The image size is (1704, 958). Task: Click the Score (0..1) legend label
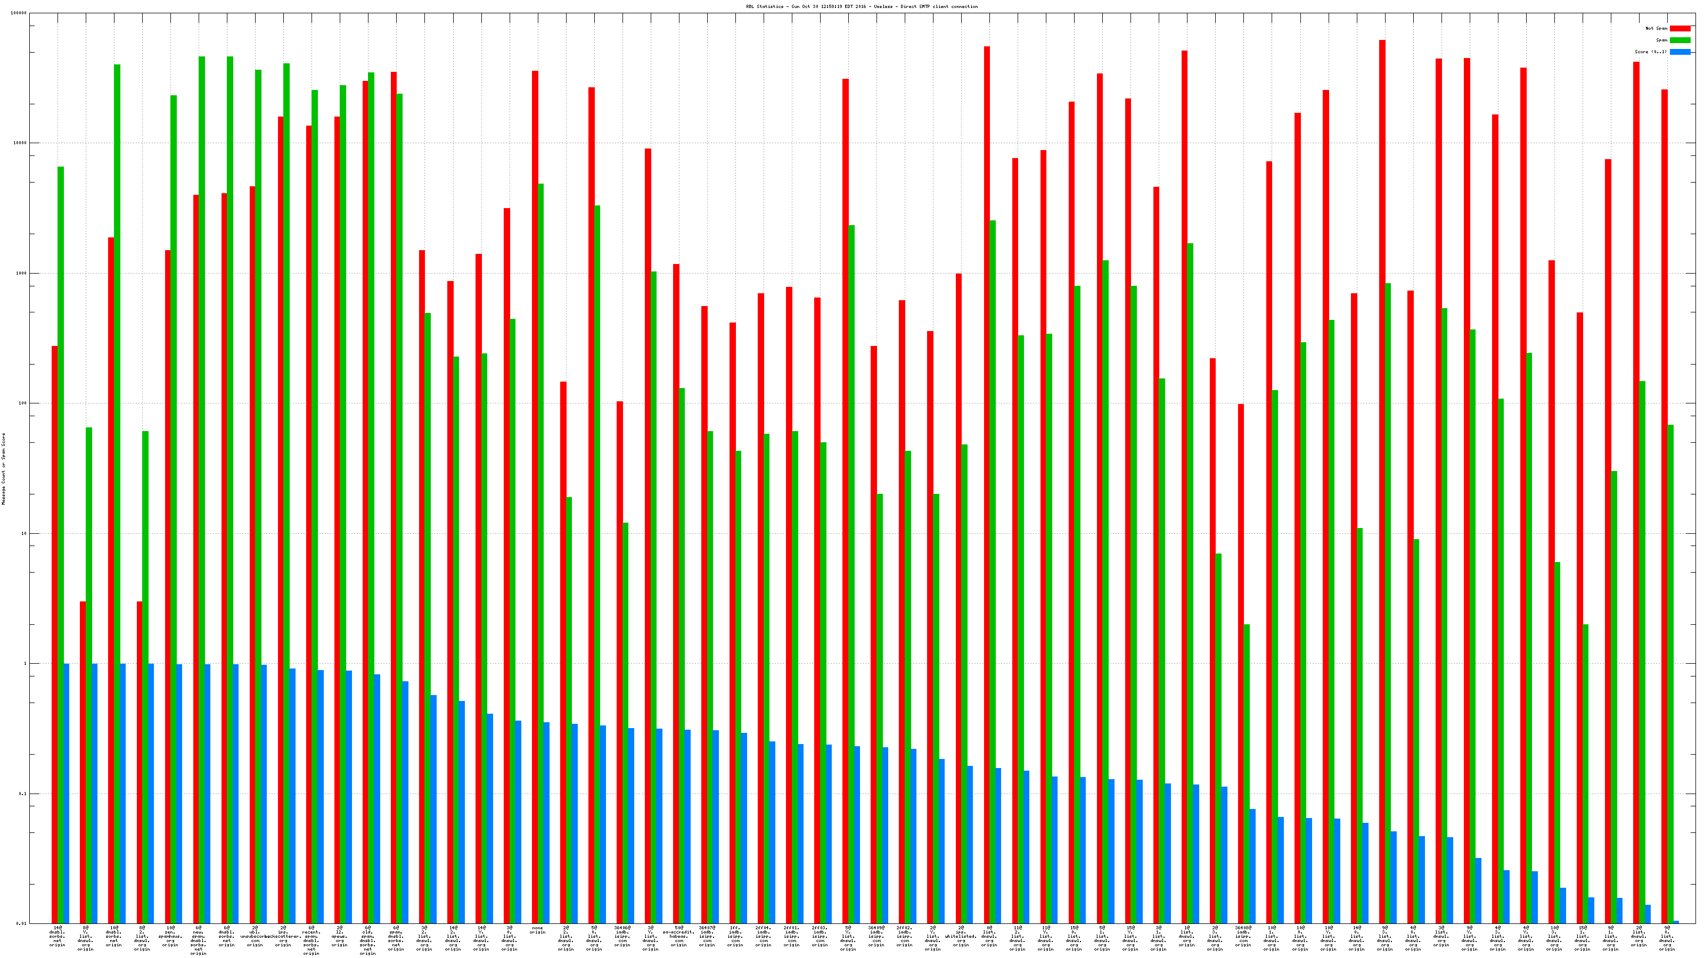coord(1650,52)
